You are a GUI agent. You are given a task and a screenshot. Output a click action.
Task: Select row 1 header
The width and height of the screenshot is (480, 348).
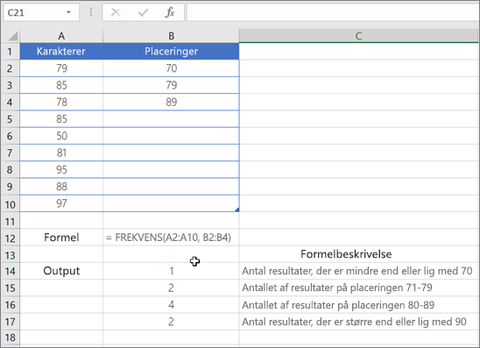coord(11,51)
